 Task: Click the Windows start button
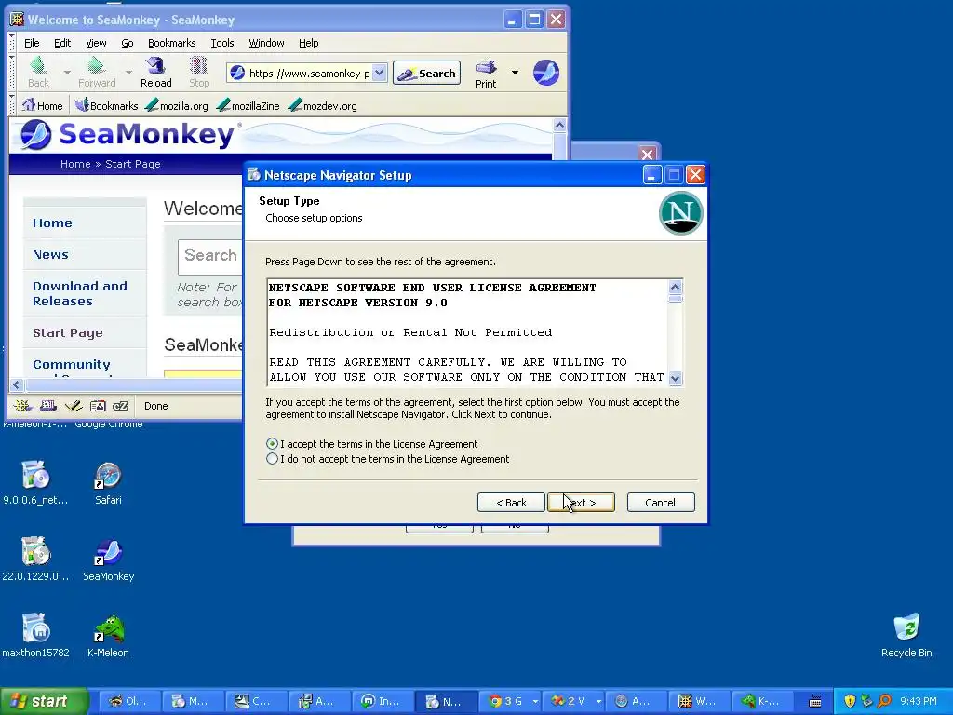44,701
